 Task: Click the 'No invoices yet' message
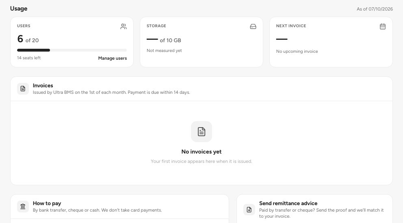click(x=201, y=152)
